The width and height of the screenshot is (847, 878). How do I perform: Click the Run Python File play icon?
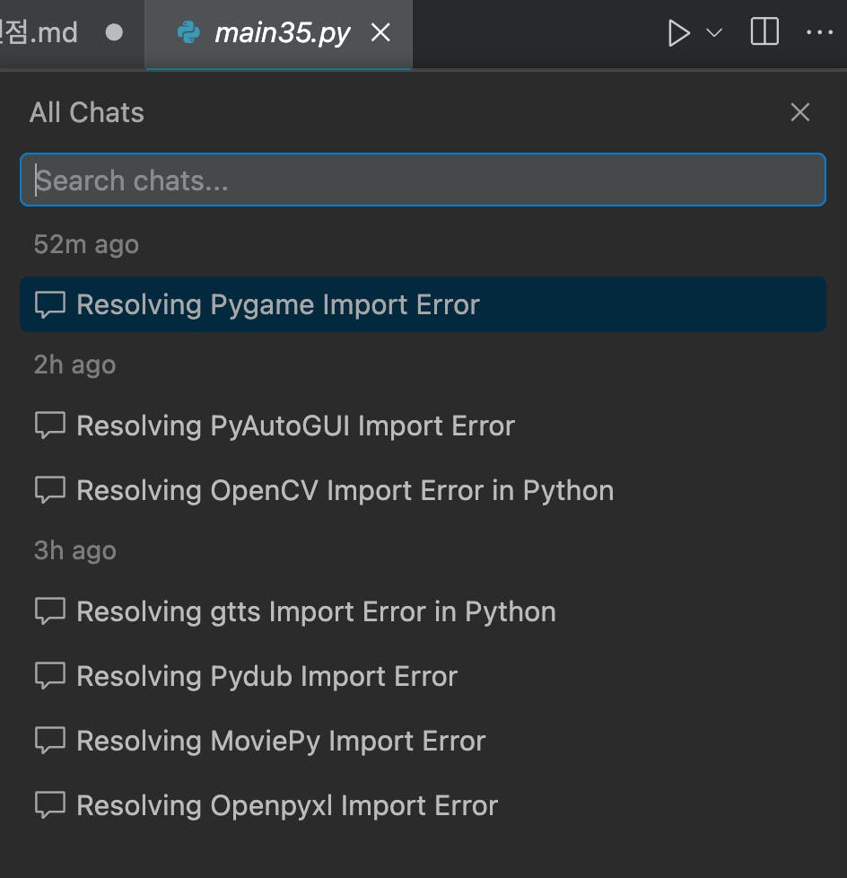(678, 34)
